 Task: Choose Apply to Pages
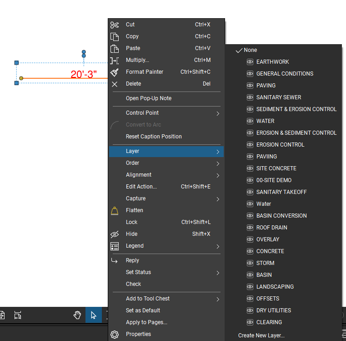click(166, 322)
